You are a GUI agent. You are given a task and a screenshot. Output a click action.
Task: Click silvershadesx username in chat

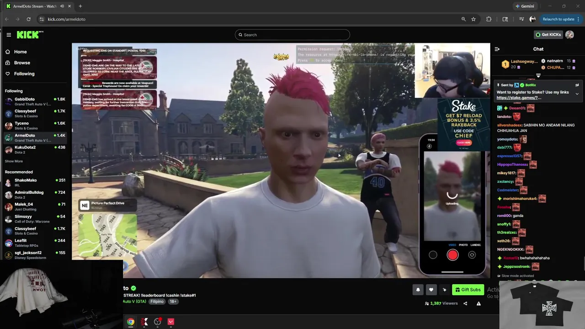(509, 125)
